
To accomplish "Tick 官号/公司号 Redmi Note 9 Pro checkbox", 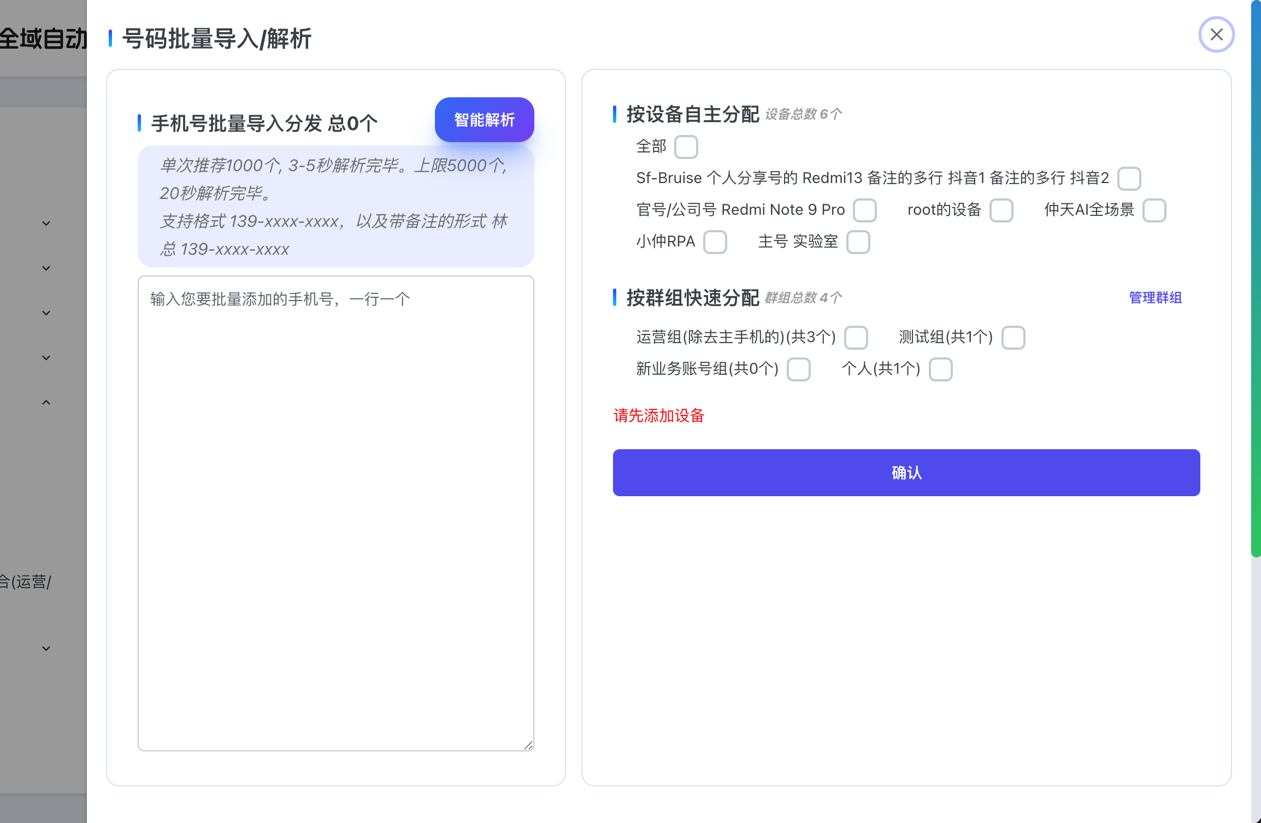I will pos(865,210).
